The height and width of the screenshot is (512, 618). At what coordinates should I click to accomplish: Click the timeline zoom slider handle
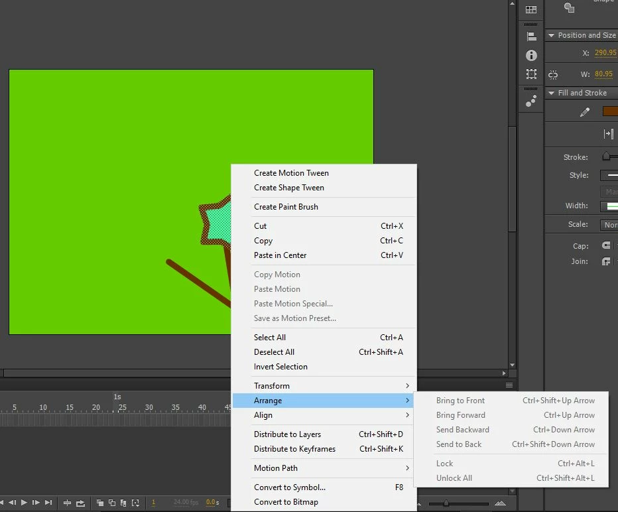[x=446, y=503]
